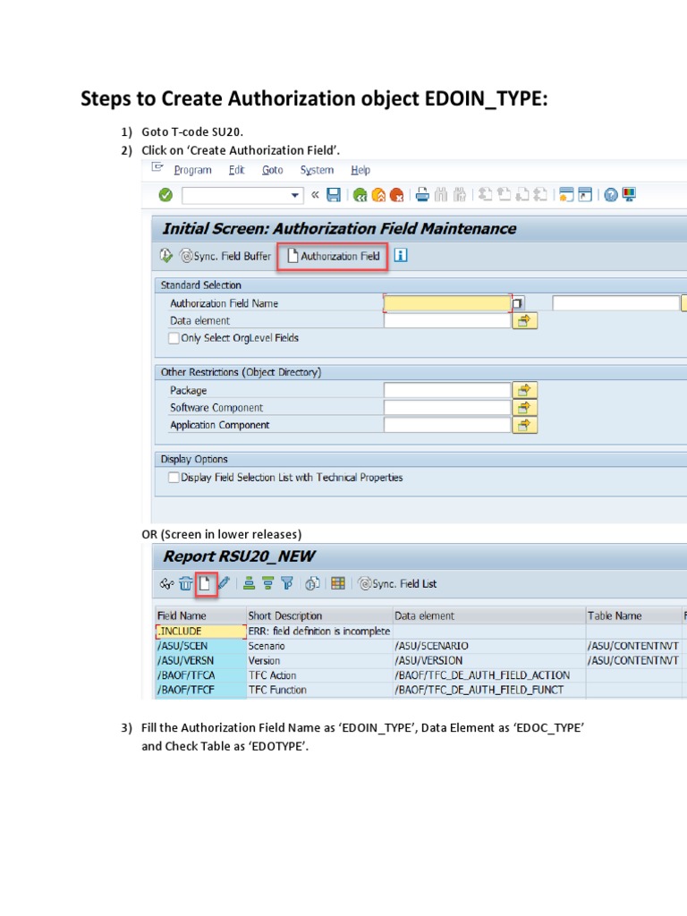Click the green Enter checkmark icon

click(165, 195)
